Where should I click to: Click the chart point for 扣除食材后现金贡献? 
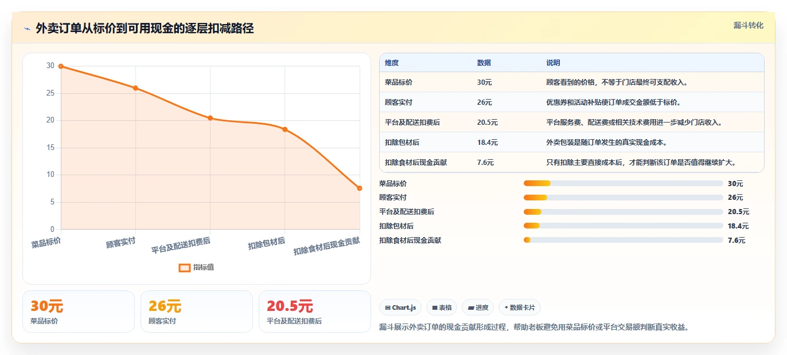[359, 188]
